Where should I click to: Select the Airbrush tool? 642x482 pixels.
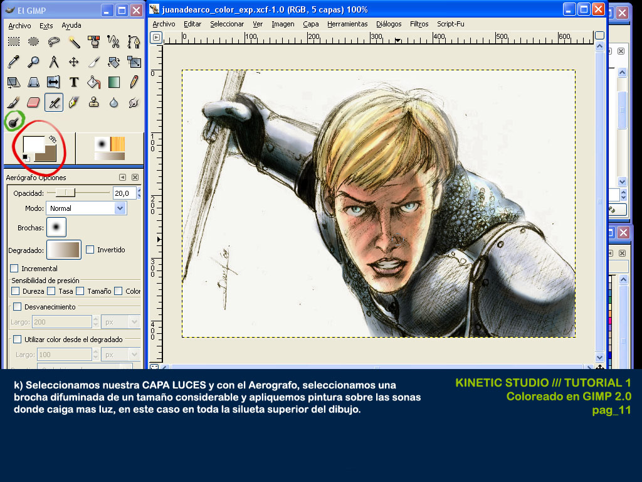pyautogui.click(x=54, y=102)
